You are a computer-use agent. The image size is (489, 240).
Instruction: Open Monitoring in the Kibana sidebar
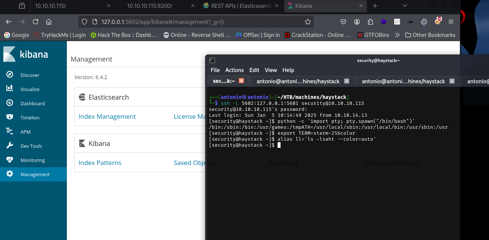pos(33,160)
